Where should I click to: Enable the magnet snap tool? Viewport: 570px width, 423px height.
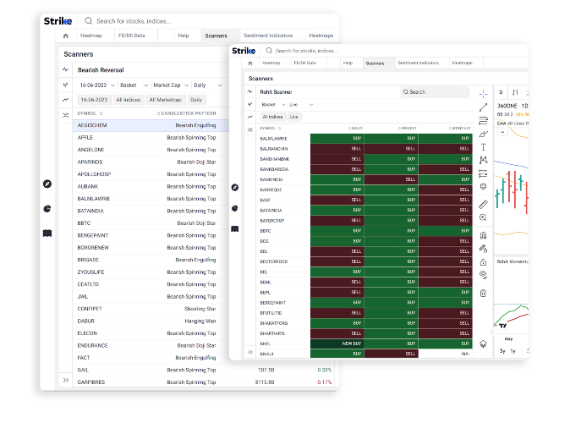coord(483,235)
